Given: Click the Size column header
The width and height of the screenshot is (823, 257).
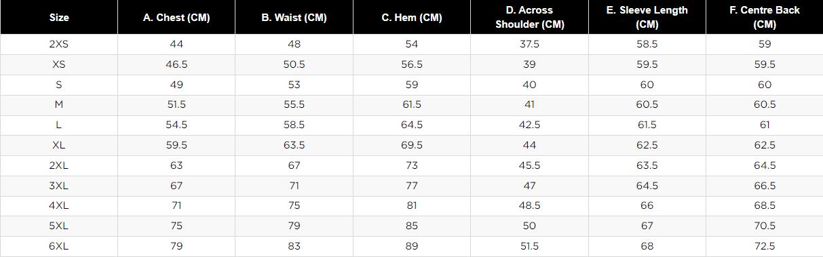Looking at the screenshot, I should tap(59, 18).
